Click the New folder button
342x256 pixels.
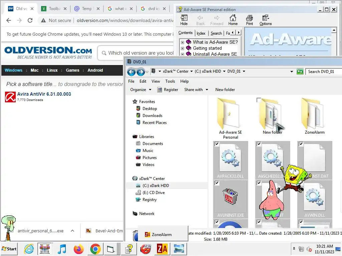225,90
